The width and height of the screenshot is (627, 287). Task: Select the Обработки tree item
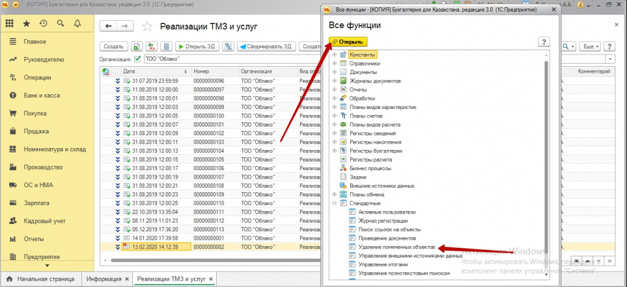point(362,99)
